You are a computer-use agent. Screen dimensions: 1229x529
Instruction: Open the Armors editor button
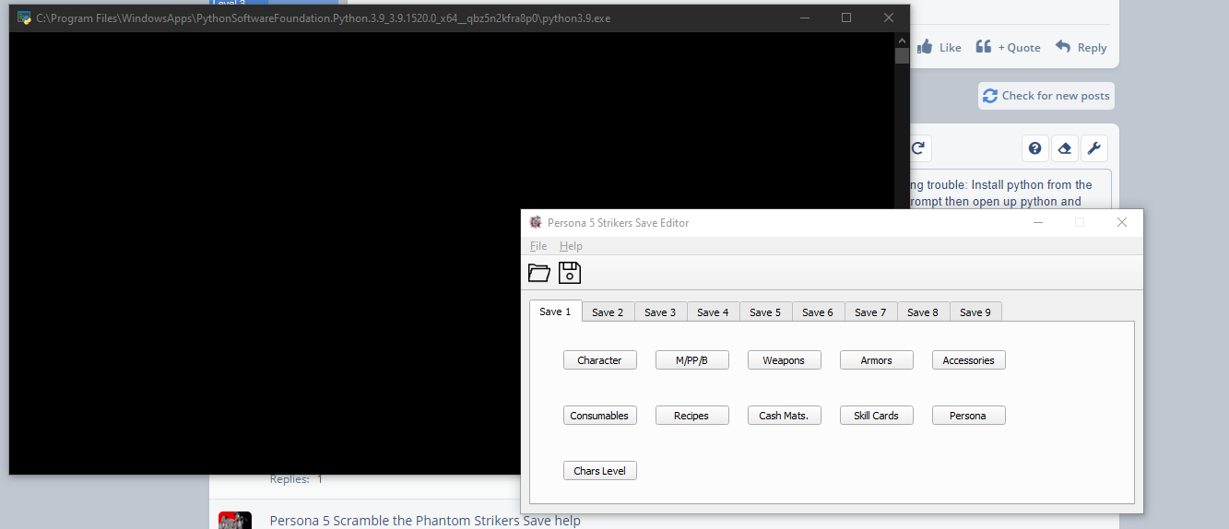pyautogui.click(x=876, y=360)
